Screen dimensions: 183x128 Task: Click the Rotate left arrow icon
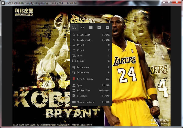coord(74,35)
